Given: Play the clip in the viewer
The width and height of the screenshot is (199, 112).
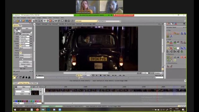Looking at the screenshot, I should 97,75.
